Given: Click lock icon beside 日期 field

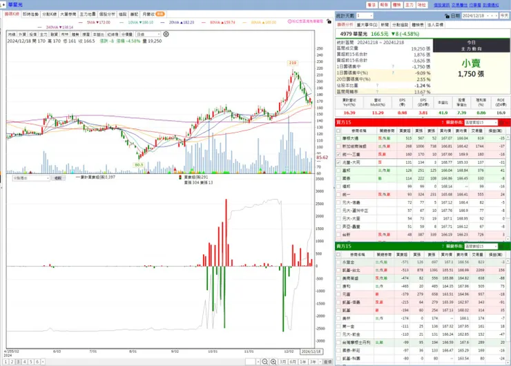Looking at the screenshot, I should [x=447, y=16].
